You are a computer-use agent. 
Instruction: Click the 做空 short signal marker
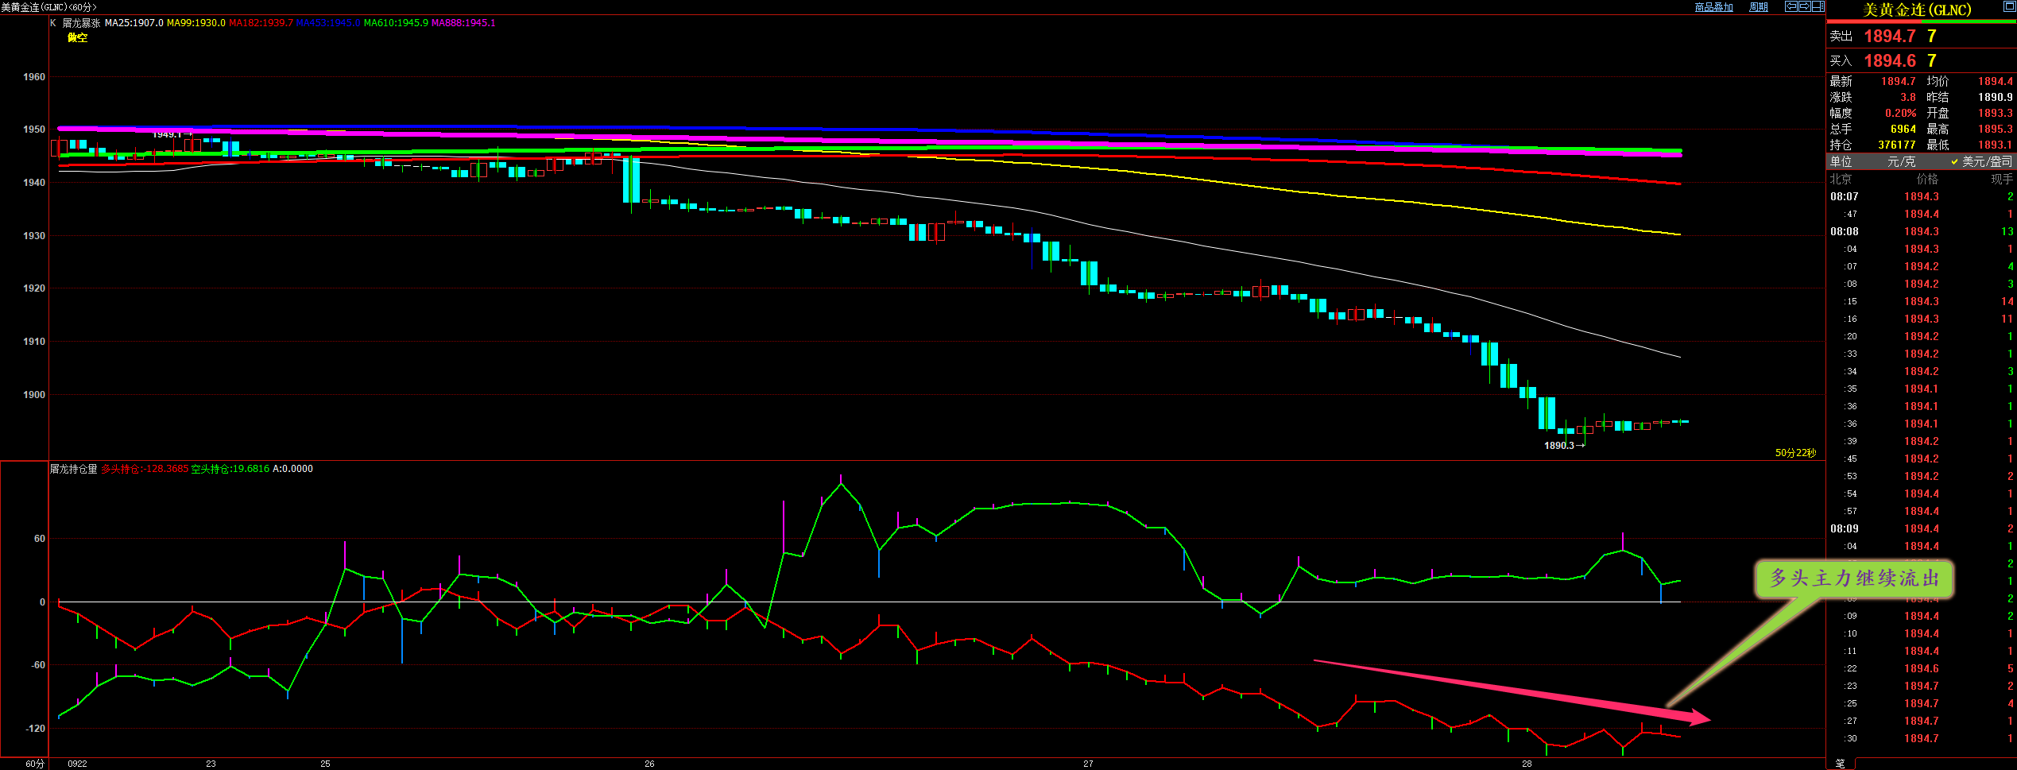tap(77, 37)
